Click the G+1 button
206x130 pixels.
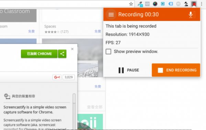point(57,77)
